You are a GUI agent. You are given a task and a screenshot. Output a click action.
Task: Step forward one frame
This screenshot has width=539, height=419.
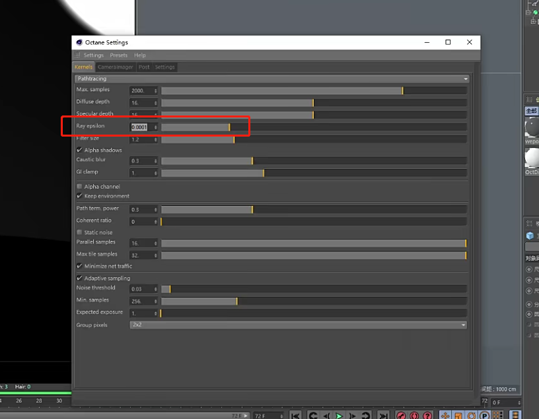pyautogui.click(x=352, y=416)
